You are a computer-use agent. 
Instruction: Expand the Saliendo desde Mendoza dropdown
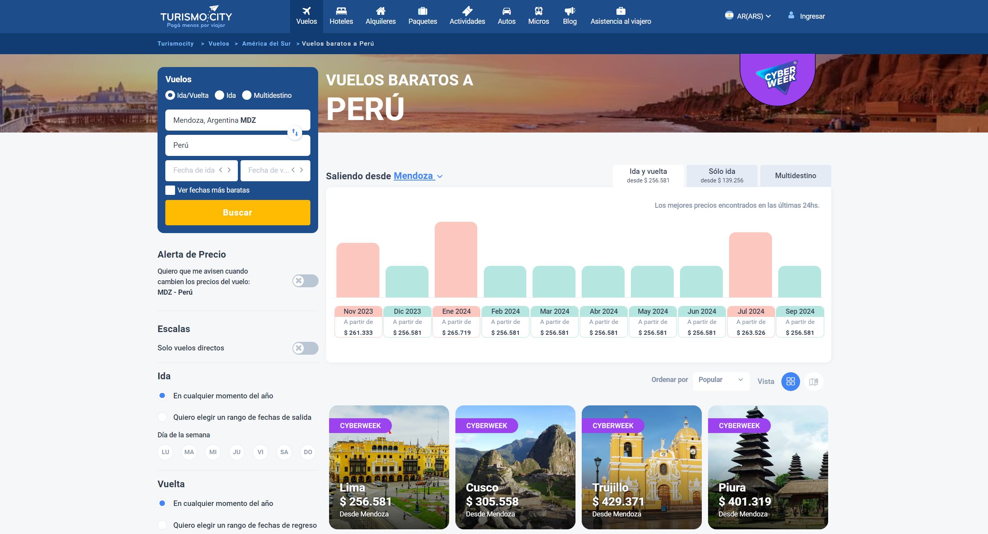tap(418, 176)
